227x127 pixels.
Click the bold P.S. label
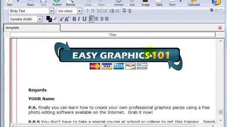33,108
